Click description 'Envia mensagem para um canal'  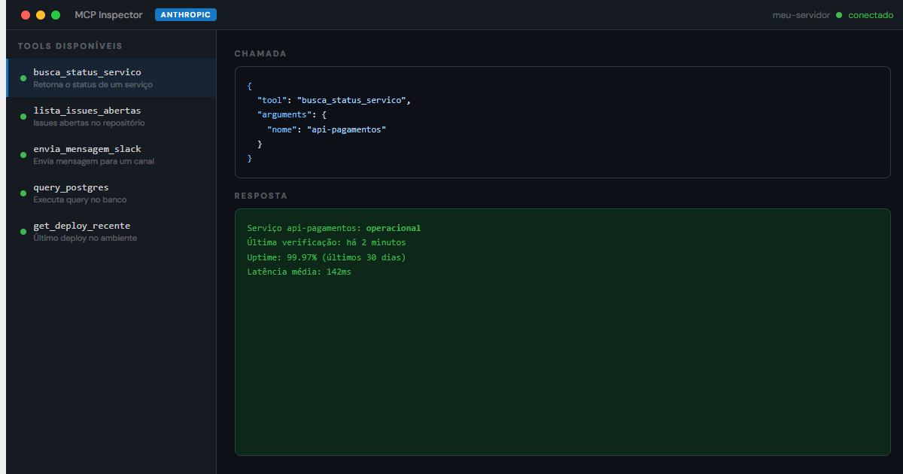(x=94, y=161)
